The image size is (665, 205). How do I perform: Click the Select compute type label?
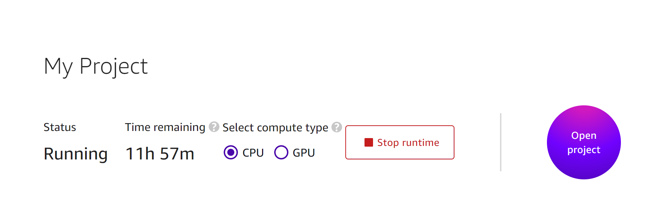click(275, 127)
